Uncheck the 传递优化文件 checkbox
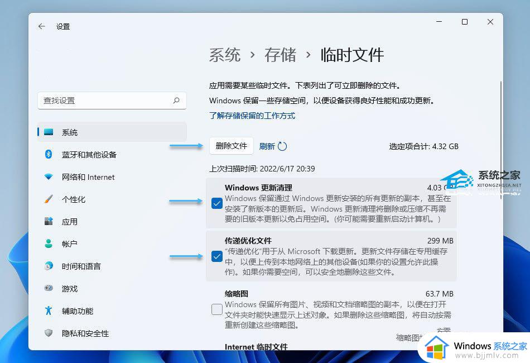 point(216,256)
